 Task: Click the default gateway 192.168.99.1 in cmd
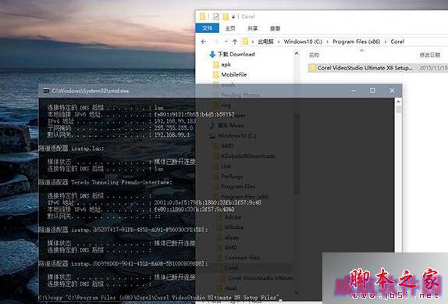coord(172,134)
